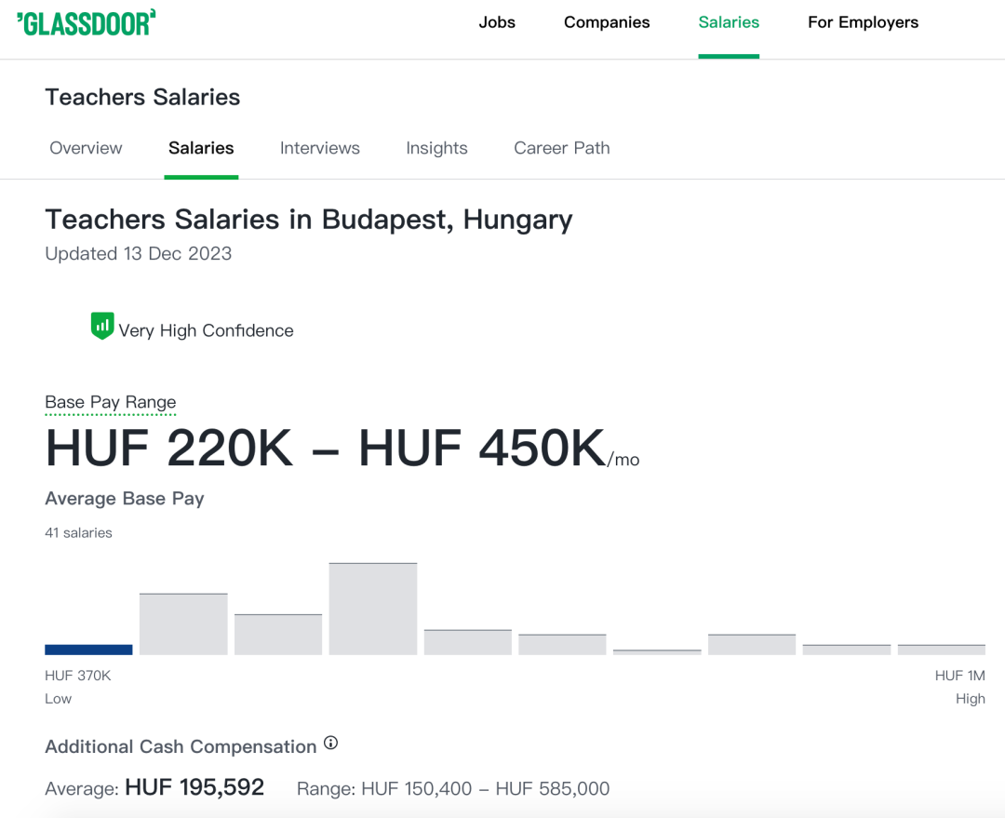This screenshot has height=818, width=1005.
Task: Select the Salaries sub-tab
Action: click(201, 148)
